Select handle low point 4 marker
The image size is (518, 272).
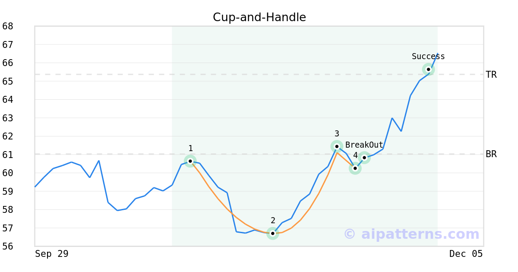tap(355, 168)
